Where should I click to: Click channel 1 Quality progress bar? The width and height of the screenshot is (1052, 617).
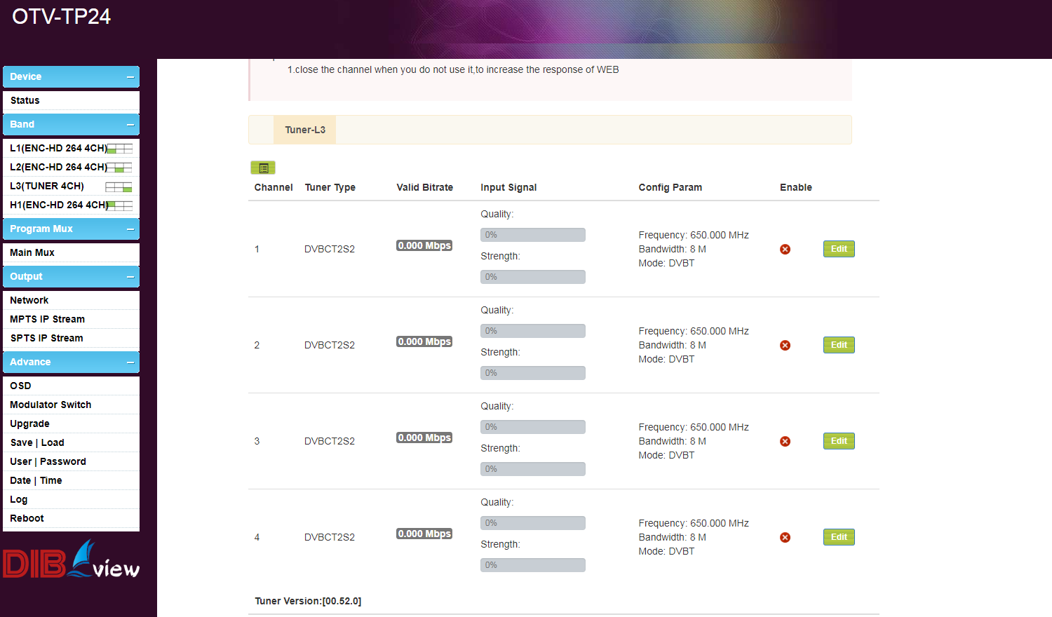pos(532,235)
